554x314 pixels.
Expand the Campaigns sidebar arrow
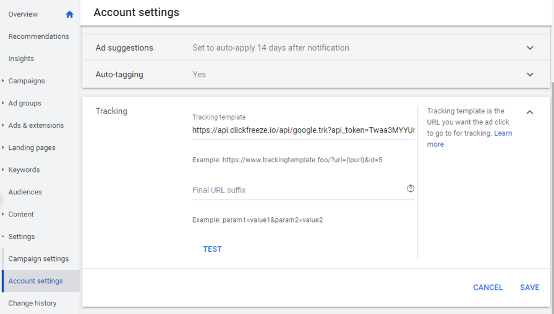(3, 81)
